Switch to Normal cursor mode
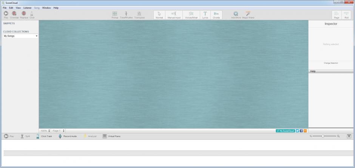 tap(159, 15)
